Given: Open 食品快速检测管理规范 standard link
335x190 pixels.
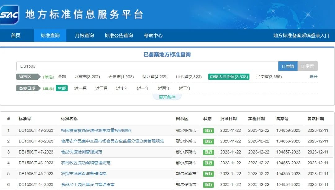Looking at the screenshot, I should (82, 152).
